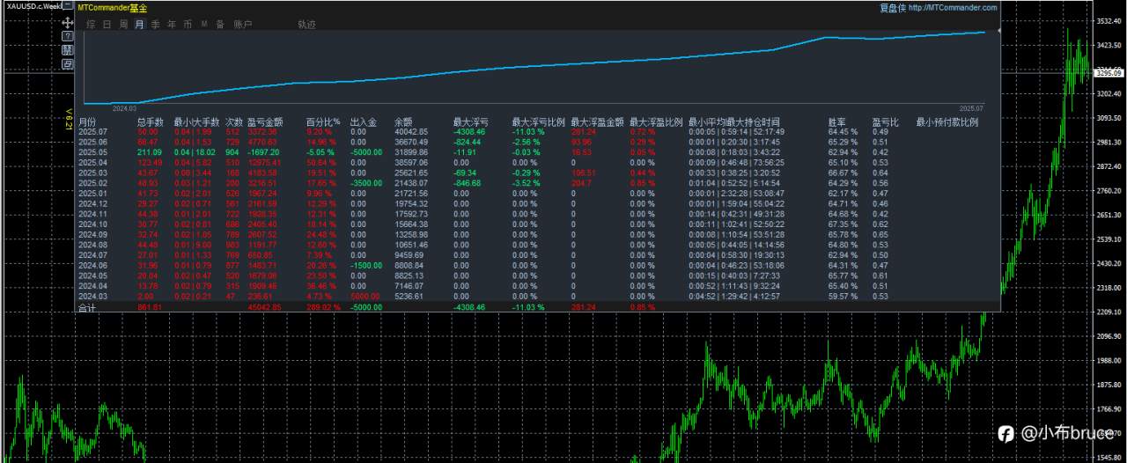Viewport: 1127px width, 463px height.
Task: Select the 2025.04 month row
Action: [x=539, y=163]
